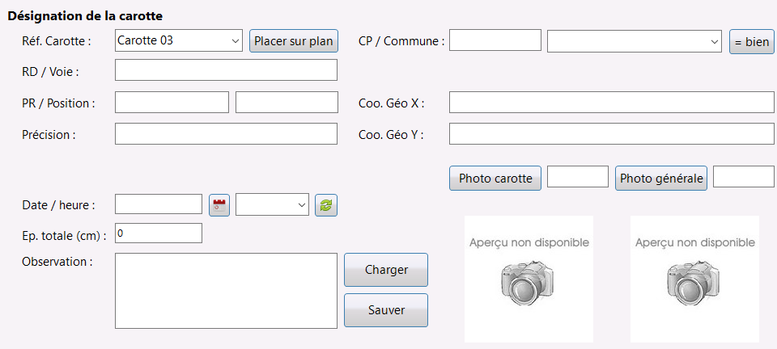Screen dimensions: 777x349
Task: Click inside the Observation text area
Action: 226,291
